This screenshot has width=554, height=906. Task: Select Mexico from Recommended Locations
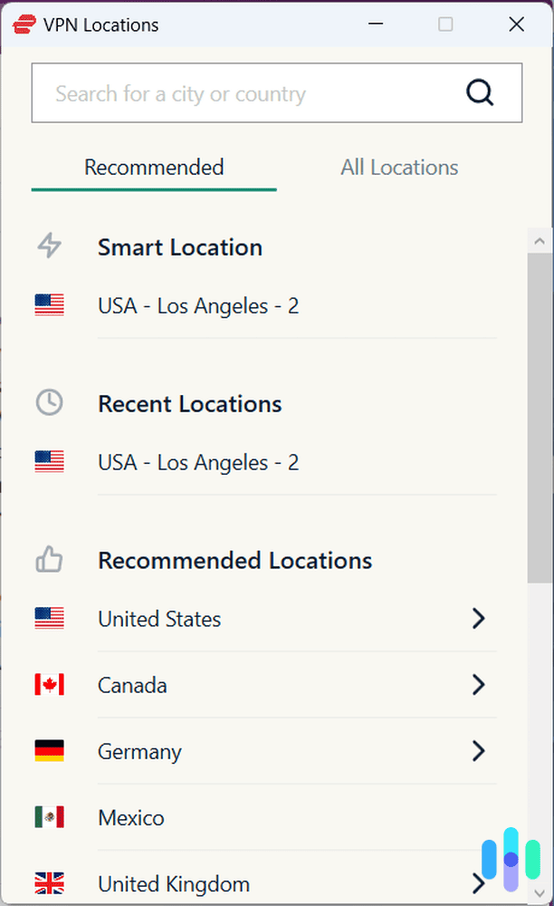click(130, 817)
